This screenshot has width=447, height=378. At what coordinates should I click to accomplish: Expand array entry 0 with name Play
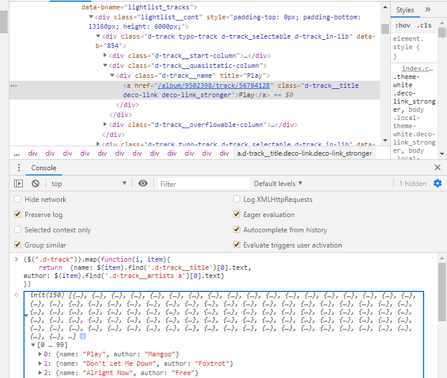[40, 354]
